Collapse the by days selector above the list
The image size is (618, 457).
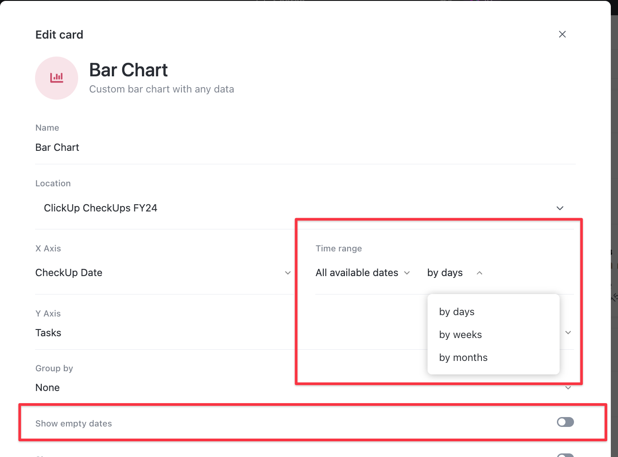(445, 273)
